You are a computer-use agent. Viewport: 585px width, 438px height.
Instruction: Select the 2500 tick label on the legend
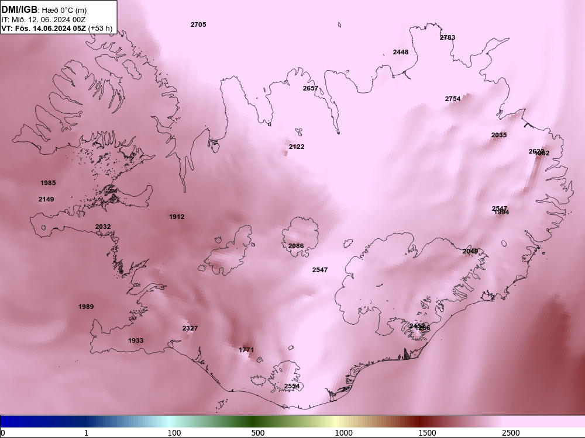(x=511, y=433)
